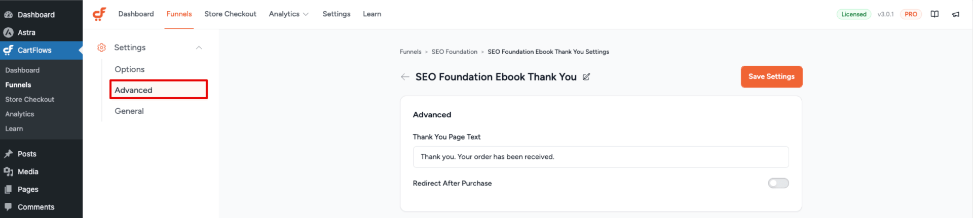This screenshot has width=973, height=218.
Task: Click the Save Settings button
Action: click(771, 77)
